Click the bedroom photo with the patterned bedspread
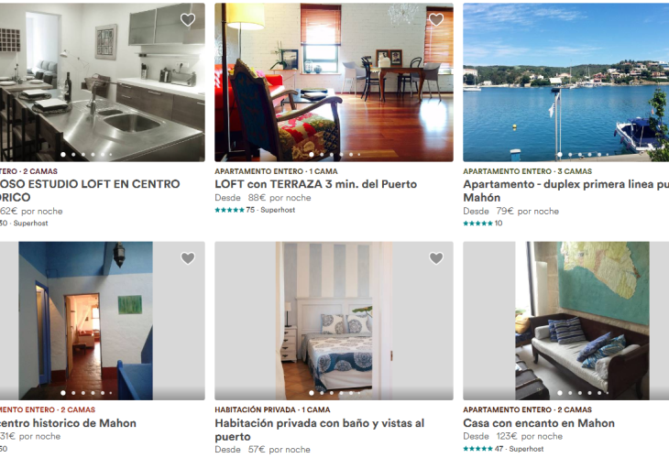Viewport: 669px width, 458px height. 334,321
